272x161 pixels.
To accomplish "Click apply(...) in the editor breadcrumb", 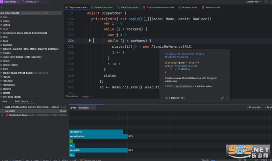I will tap(87, 96).
